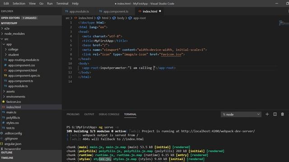Open app.component.spec.ts file

click(x=24, y=76)
